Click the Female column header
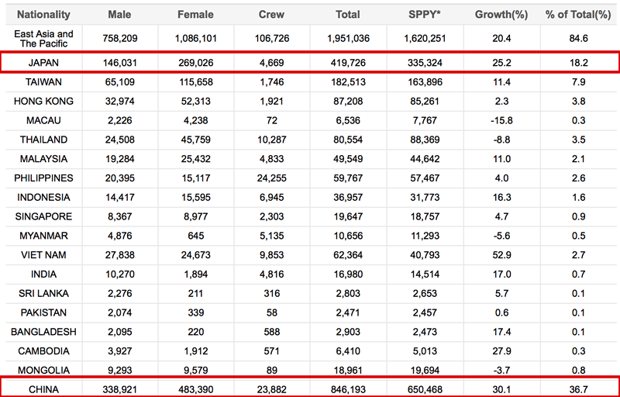 [195, 15]
